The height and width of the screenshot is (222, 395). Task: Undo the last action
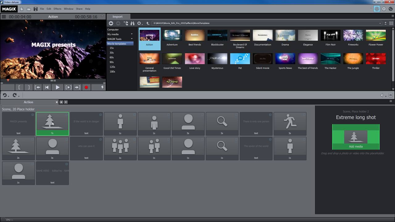(x=5, y=95)
